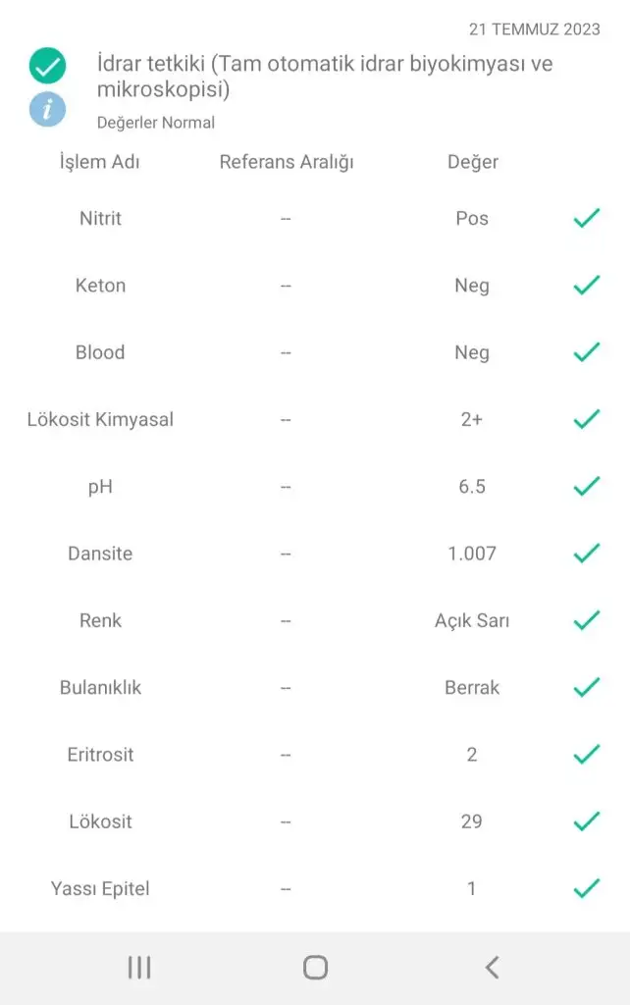Tap the checkmark next to Yassı Epitel
This screenshot has height=1005, width=630.
(x=586, y=888)
